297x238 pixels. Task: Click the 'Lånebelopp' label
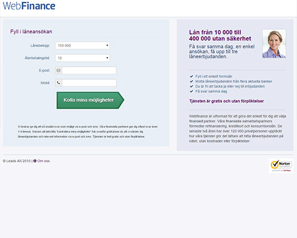point(40,45)
